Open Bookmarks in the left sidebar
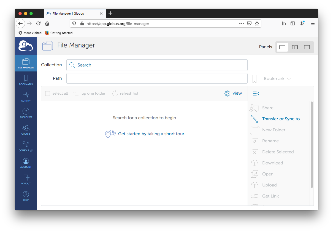The width and height of the screenshot is (333, 232). (26, 80)
